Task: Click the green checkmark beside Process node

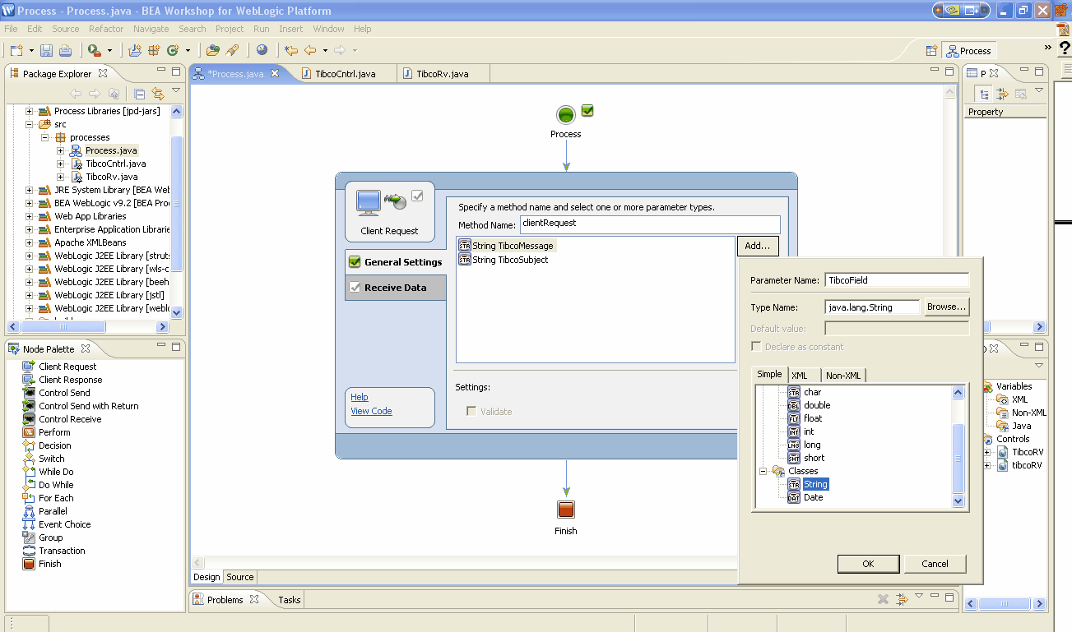Action: [587, 111]
